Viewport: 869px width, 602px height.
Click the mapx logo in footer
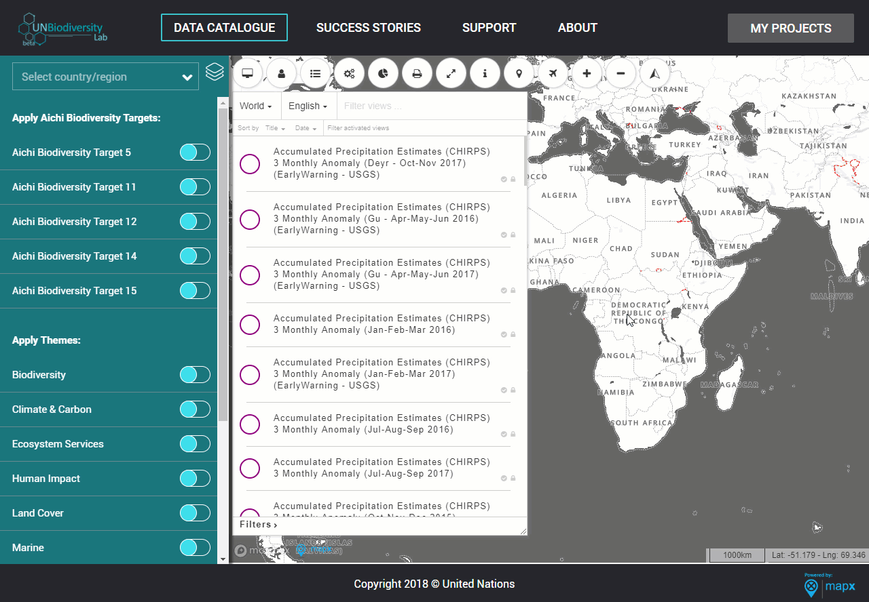point(829,585)
